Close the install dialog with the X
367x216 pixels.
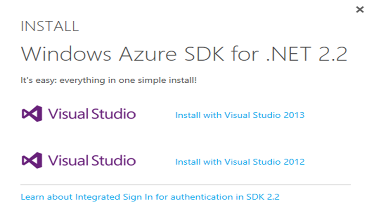tap(360, 10)
